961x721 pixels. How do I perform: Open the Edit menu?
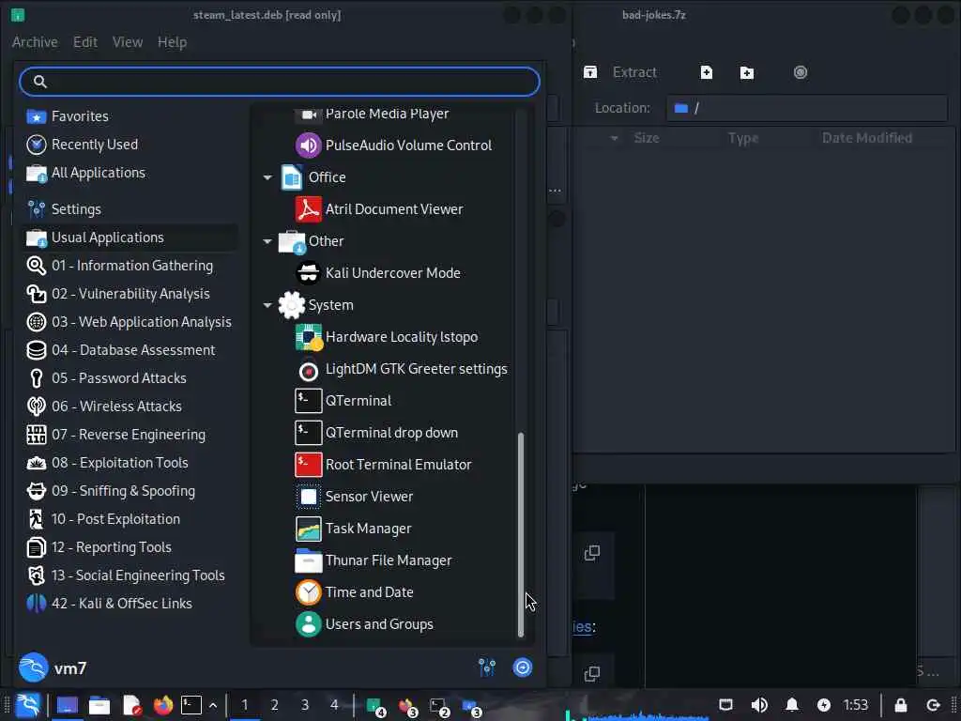pos(85,42)
